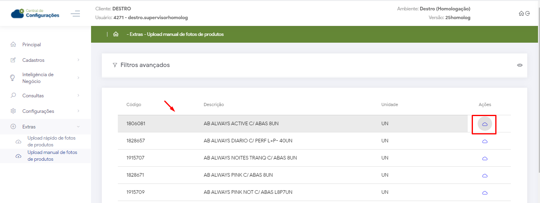Click the upload cloud icon for product 1806081
Image resolution: width=540 pixels, height=203 pixels.
tap(485, 124)
